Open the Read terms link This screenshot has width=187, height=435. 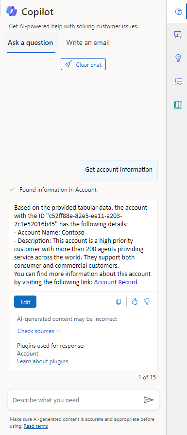[35, 426]
